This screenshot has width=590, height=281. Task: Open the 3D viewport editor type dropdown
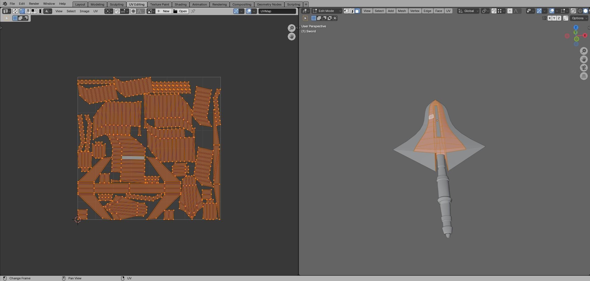[x=306, y=11]
